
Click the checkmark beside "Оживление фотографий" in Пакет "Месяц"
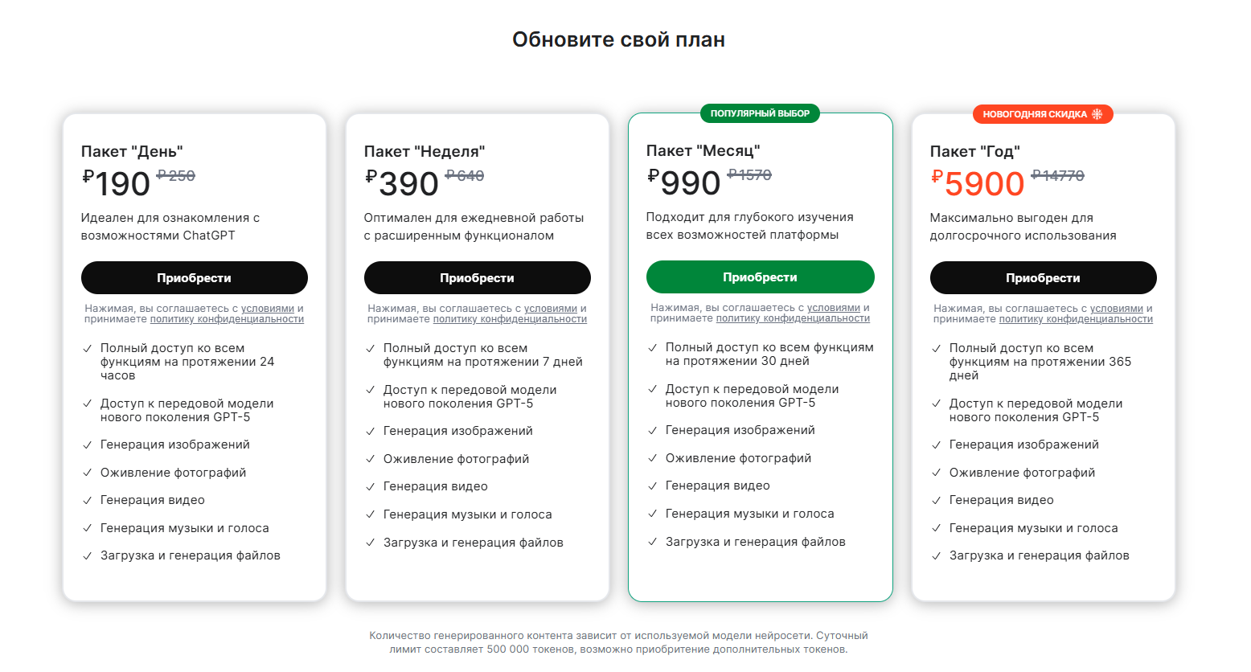653,457
